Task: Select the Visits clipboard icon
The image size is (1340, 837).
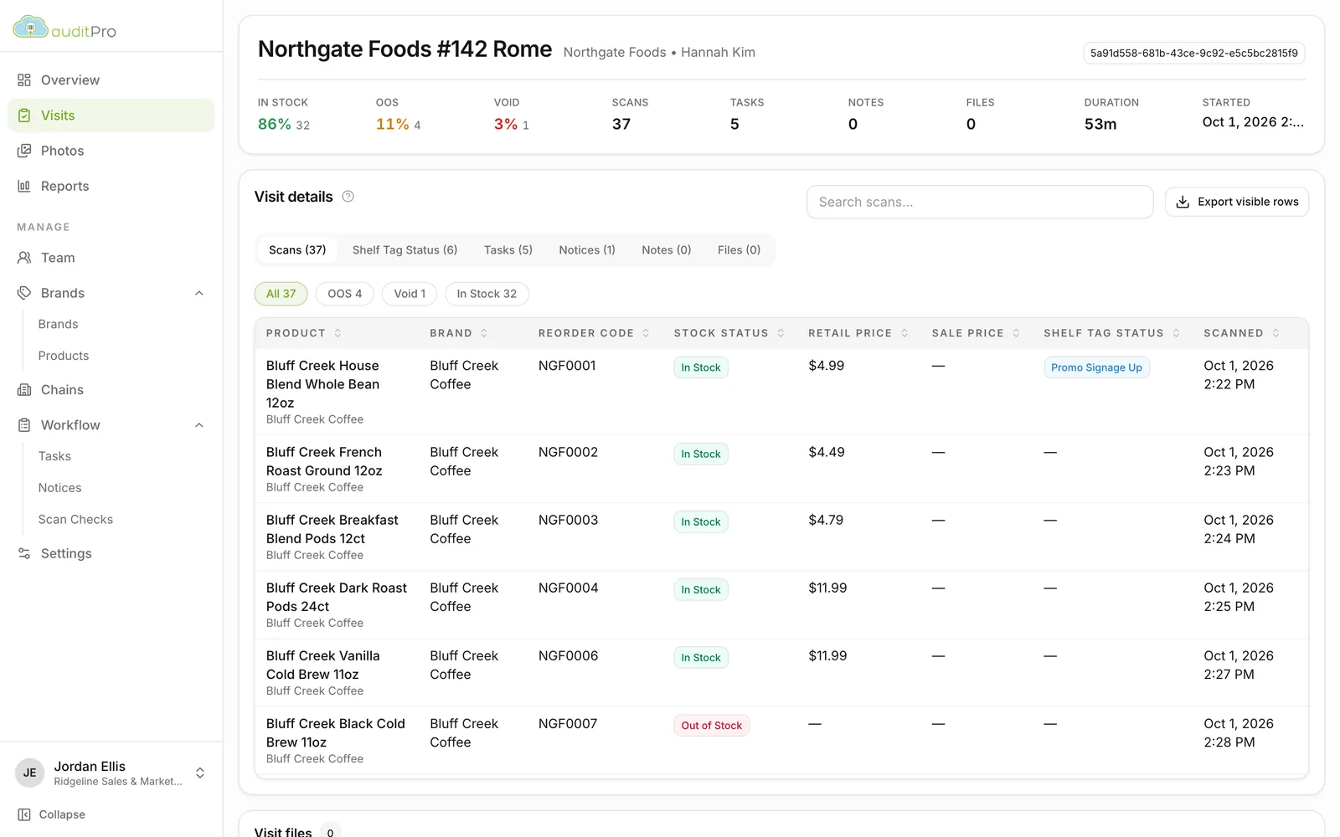Action: (24, 116)
